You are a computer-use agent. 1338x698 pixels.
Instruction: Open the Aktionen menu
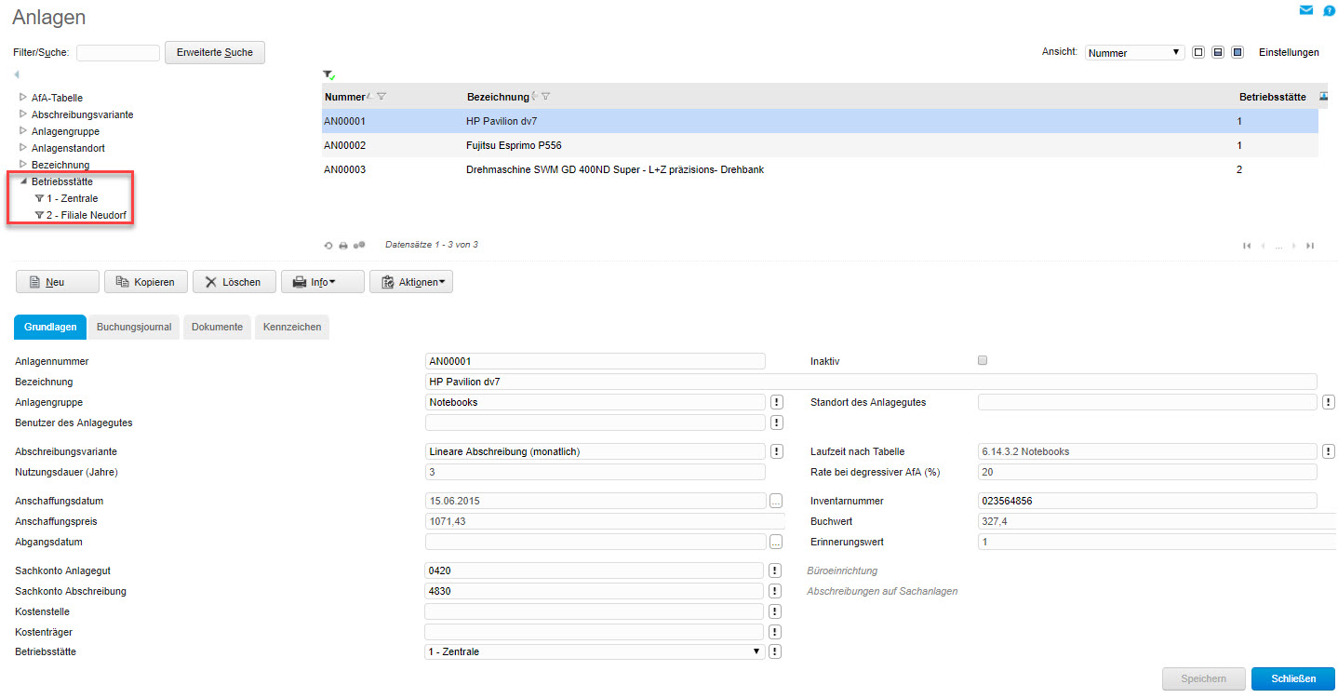(410, 281)
